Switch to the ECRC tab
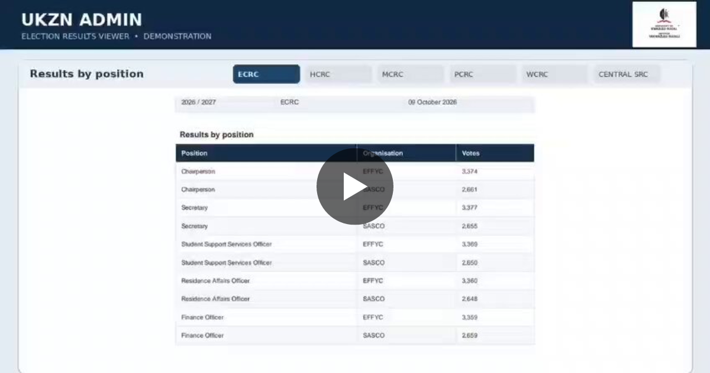 tap(266, 74)
